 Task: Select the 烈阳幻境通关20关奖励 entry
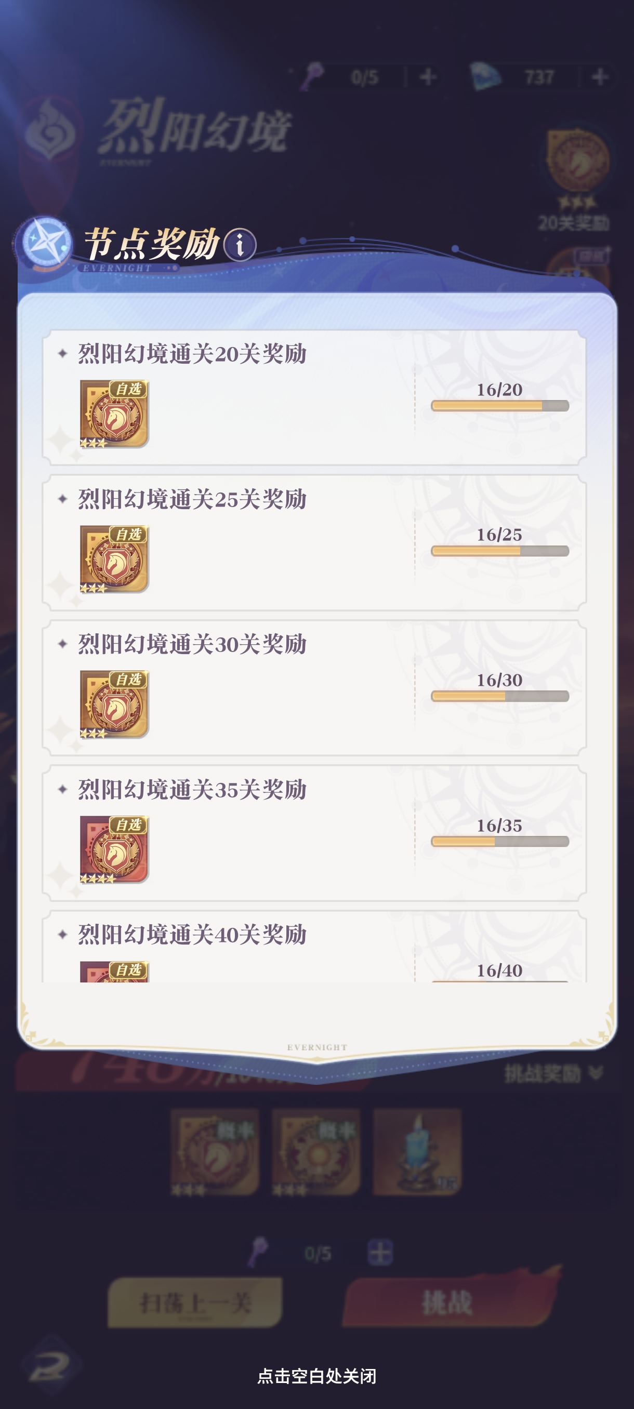click(x=314, y=397)
